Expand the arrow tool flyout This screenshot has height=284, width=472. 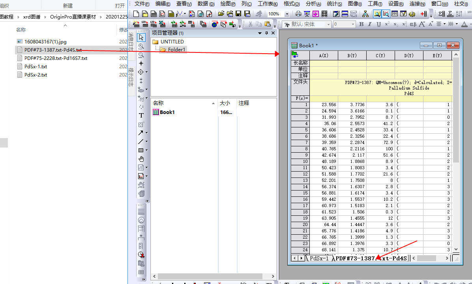tap(146, 133)
